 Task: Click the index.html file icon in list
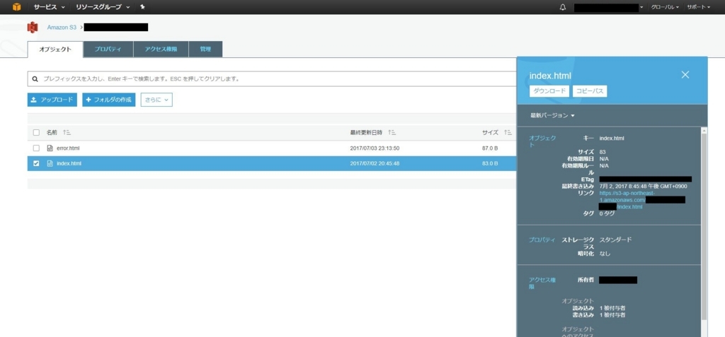[50, 163]
